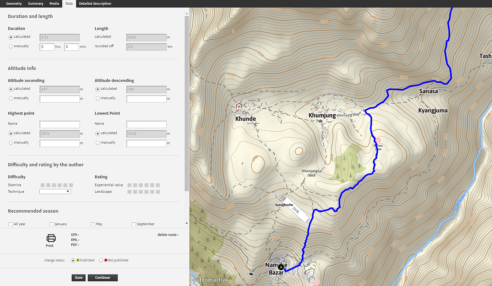
Task: Switch to the Media tab
Action: point(54,4)
